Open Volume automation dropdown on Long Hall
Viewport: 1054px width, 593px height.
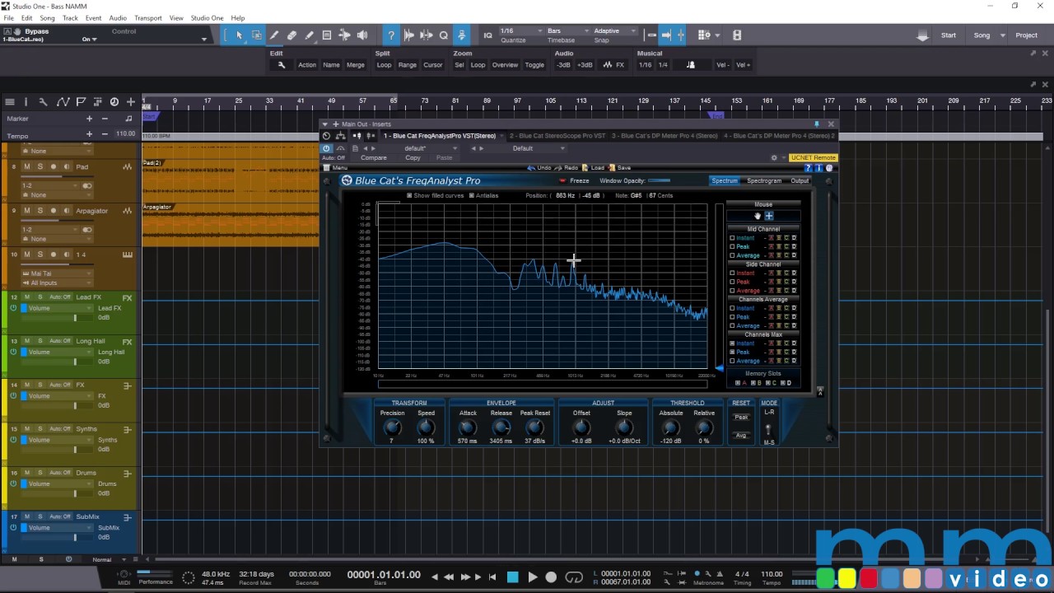[x=55, y=352]
